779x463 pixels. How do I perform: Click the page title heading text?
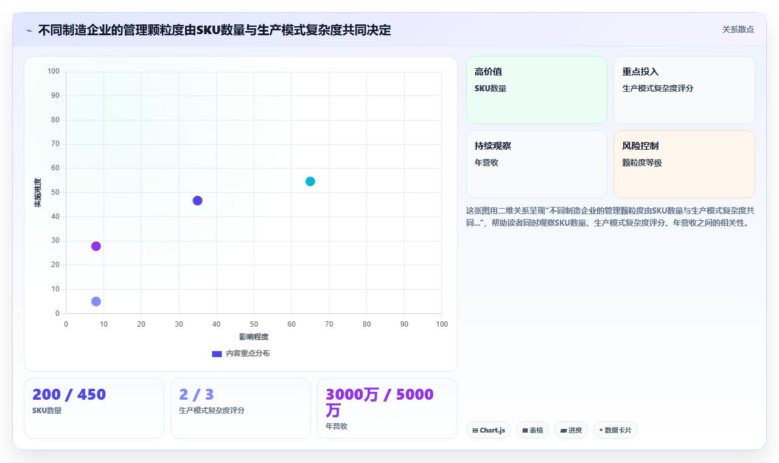(x=214, y=30)
